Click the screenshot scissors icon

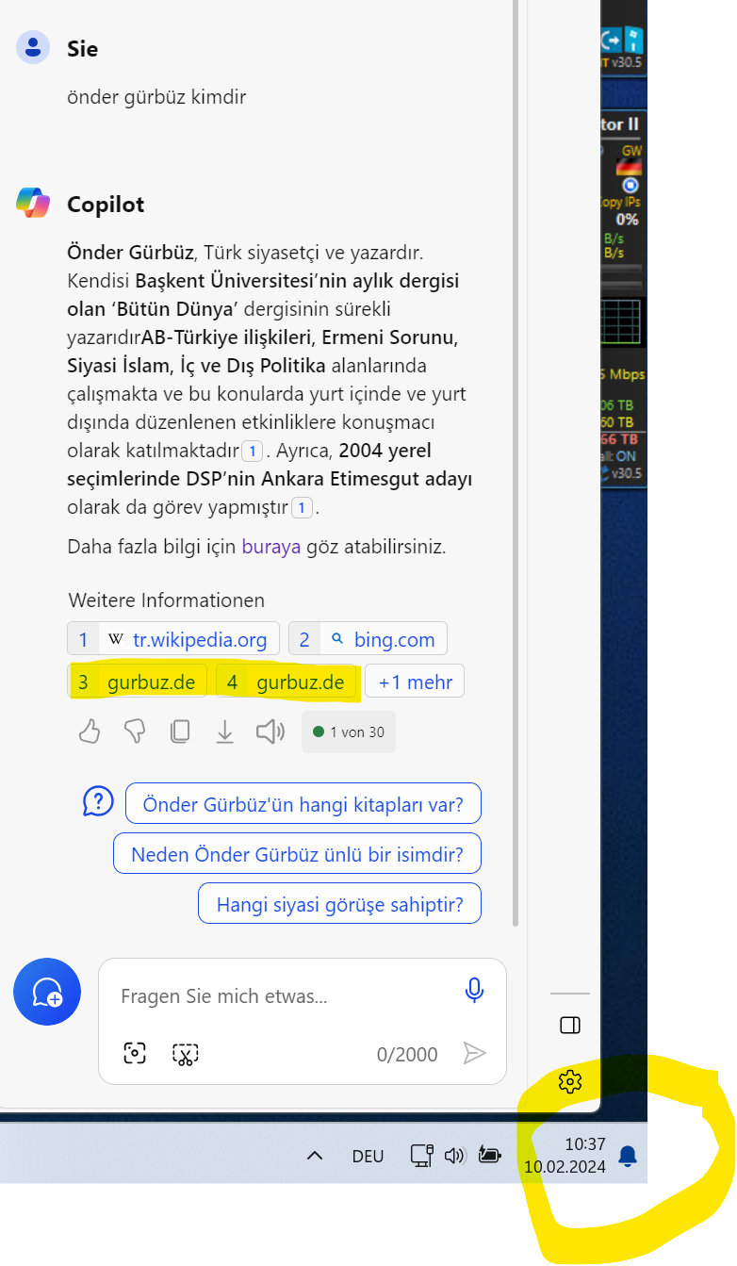tap(185, 1053)
